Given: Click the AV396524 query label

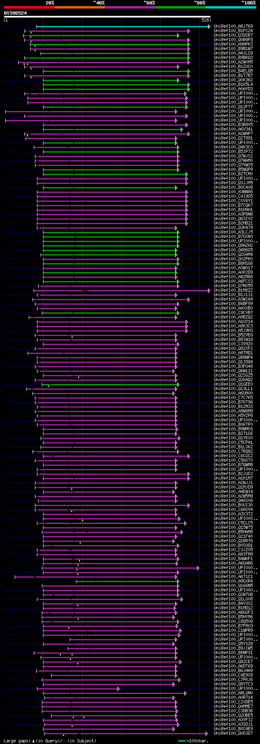Looking at the screenshot, I should (15, 13).
